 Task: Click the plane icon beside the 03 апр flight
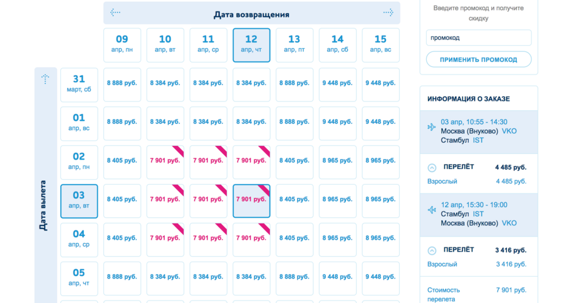432,127
